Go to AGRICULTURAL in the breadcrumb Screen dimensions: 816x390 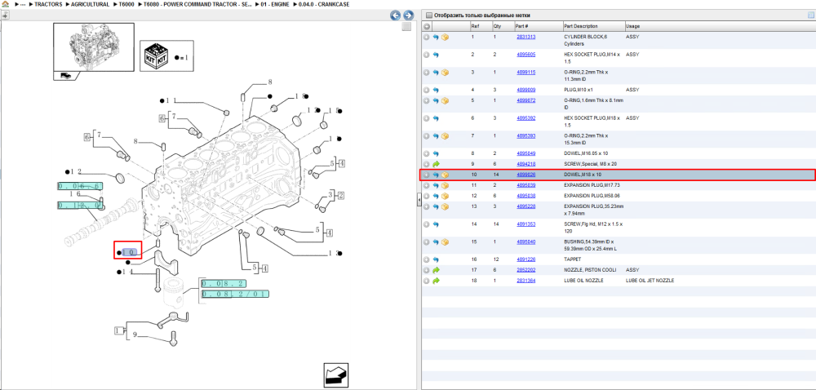90,4
